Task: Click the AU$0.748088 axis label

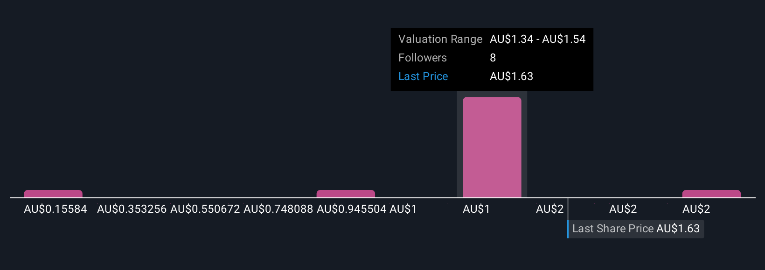Action: tap(278, 209)
